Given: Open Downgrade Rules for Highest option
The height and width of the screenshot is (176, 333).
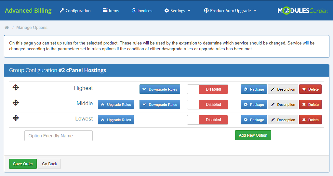Looking at the screenshot, I should [x=160, y=89].
